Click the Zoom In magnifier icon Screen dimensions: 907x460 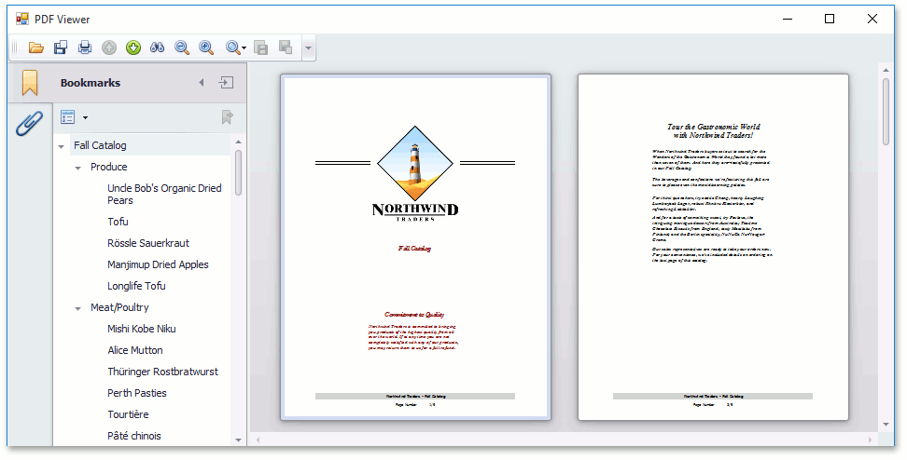coord(206,47)
